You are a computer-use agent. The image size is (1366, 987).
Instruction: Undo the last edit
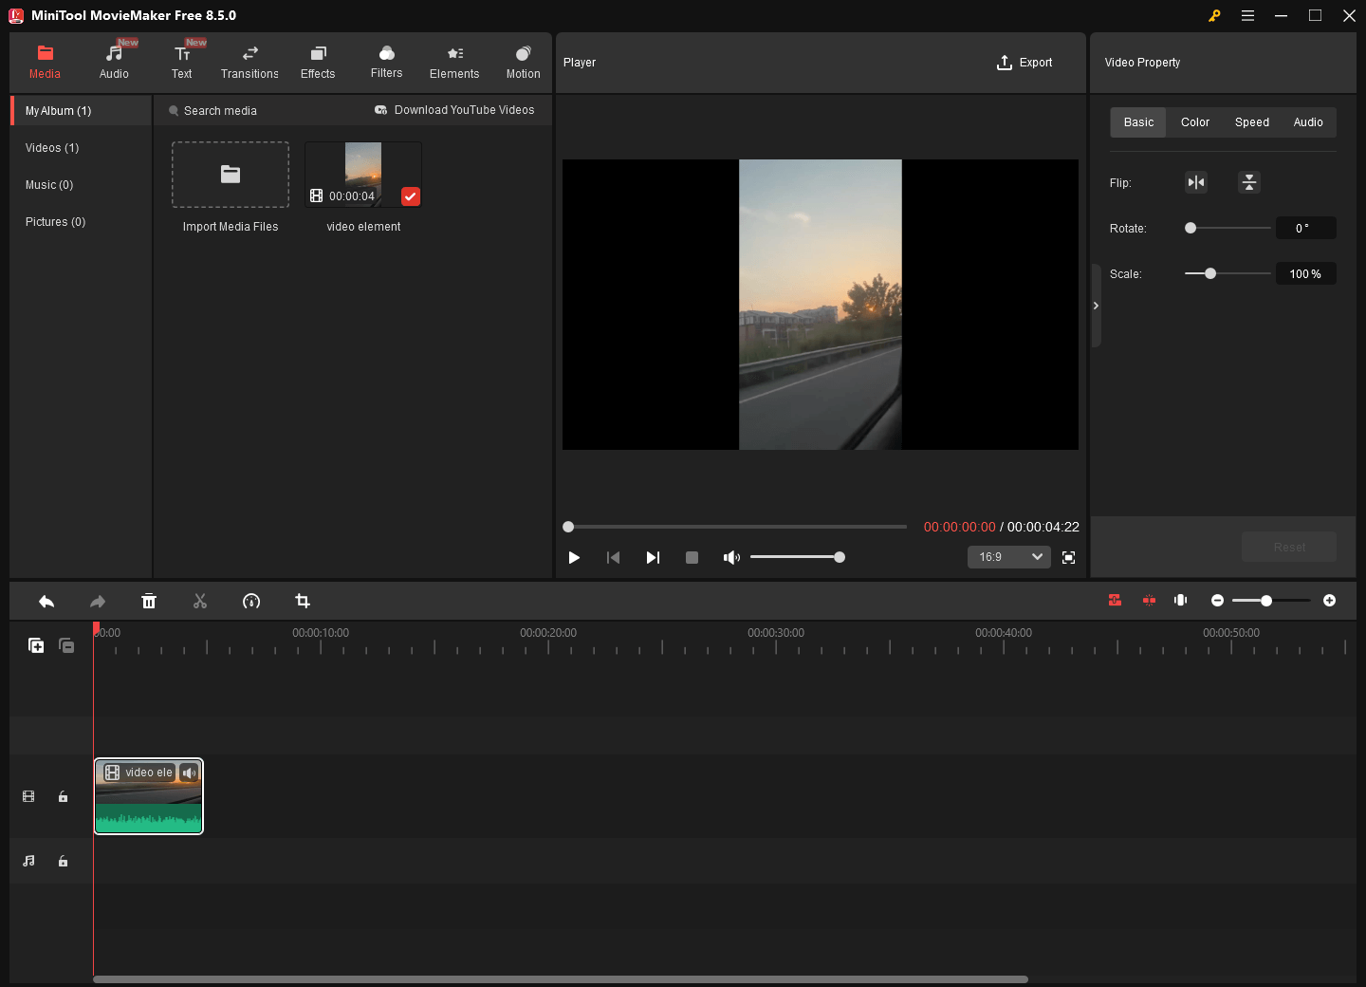46,601
